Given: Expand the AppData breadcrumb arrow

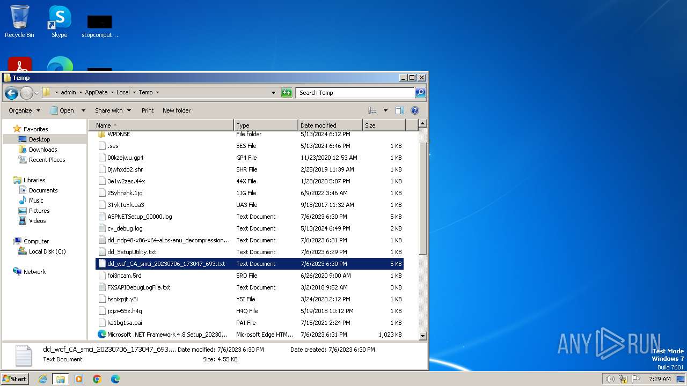Looking at the screenshot, I should pyautogui.click(x=112, y=92).
